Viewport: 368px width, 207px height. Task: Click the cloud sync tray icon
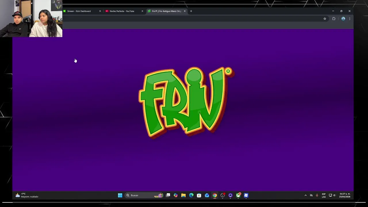(x=311, y=195)
